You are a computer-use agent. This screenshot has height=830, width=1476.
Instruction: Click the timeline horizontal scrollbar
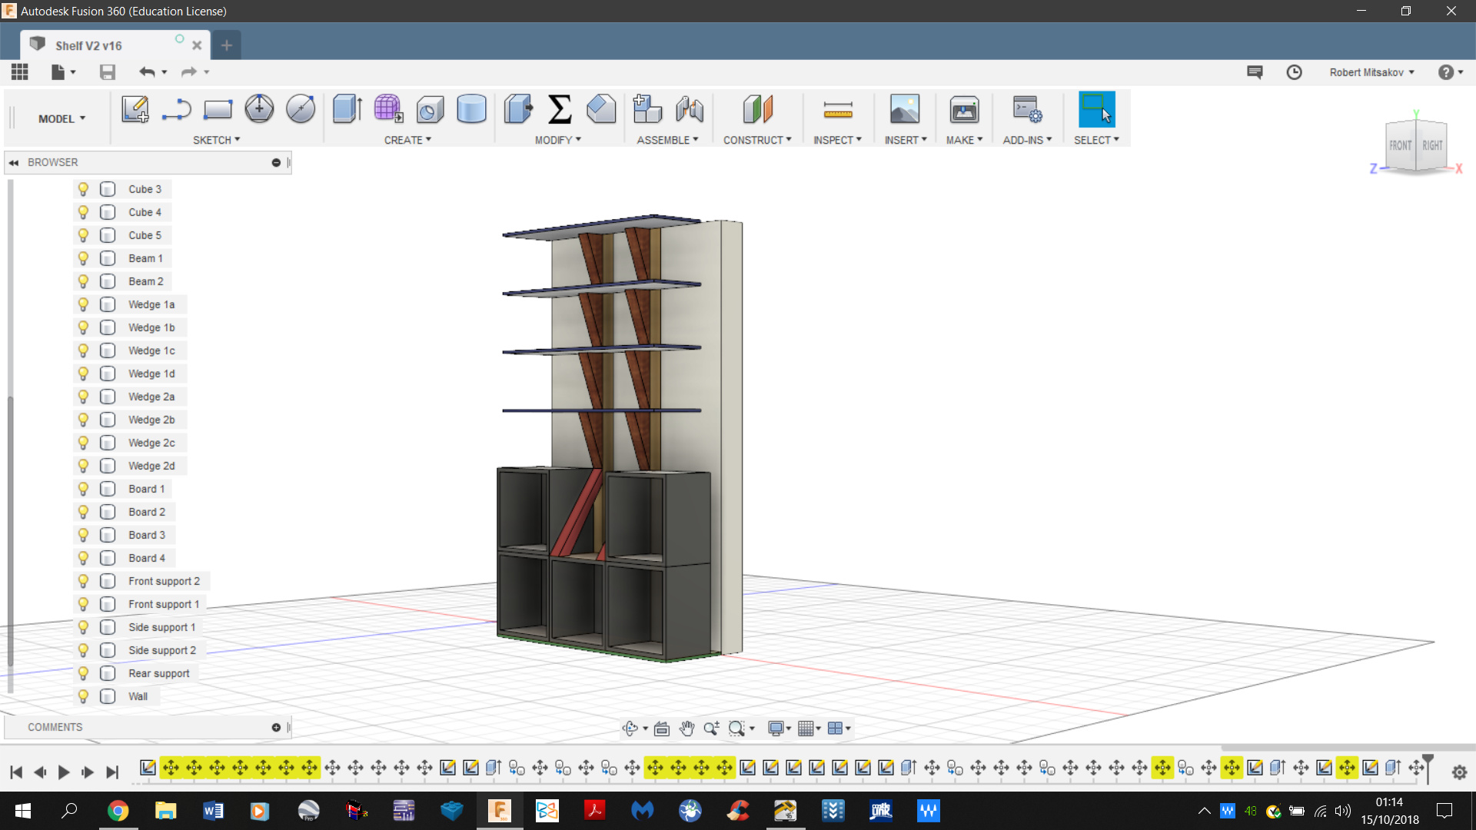1348,748
